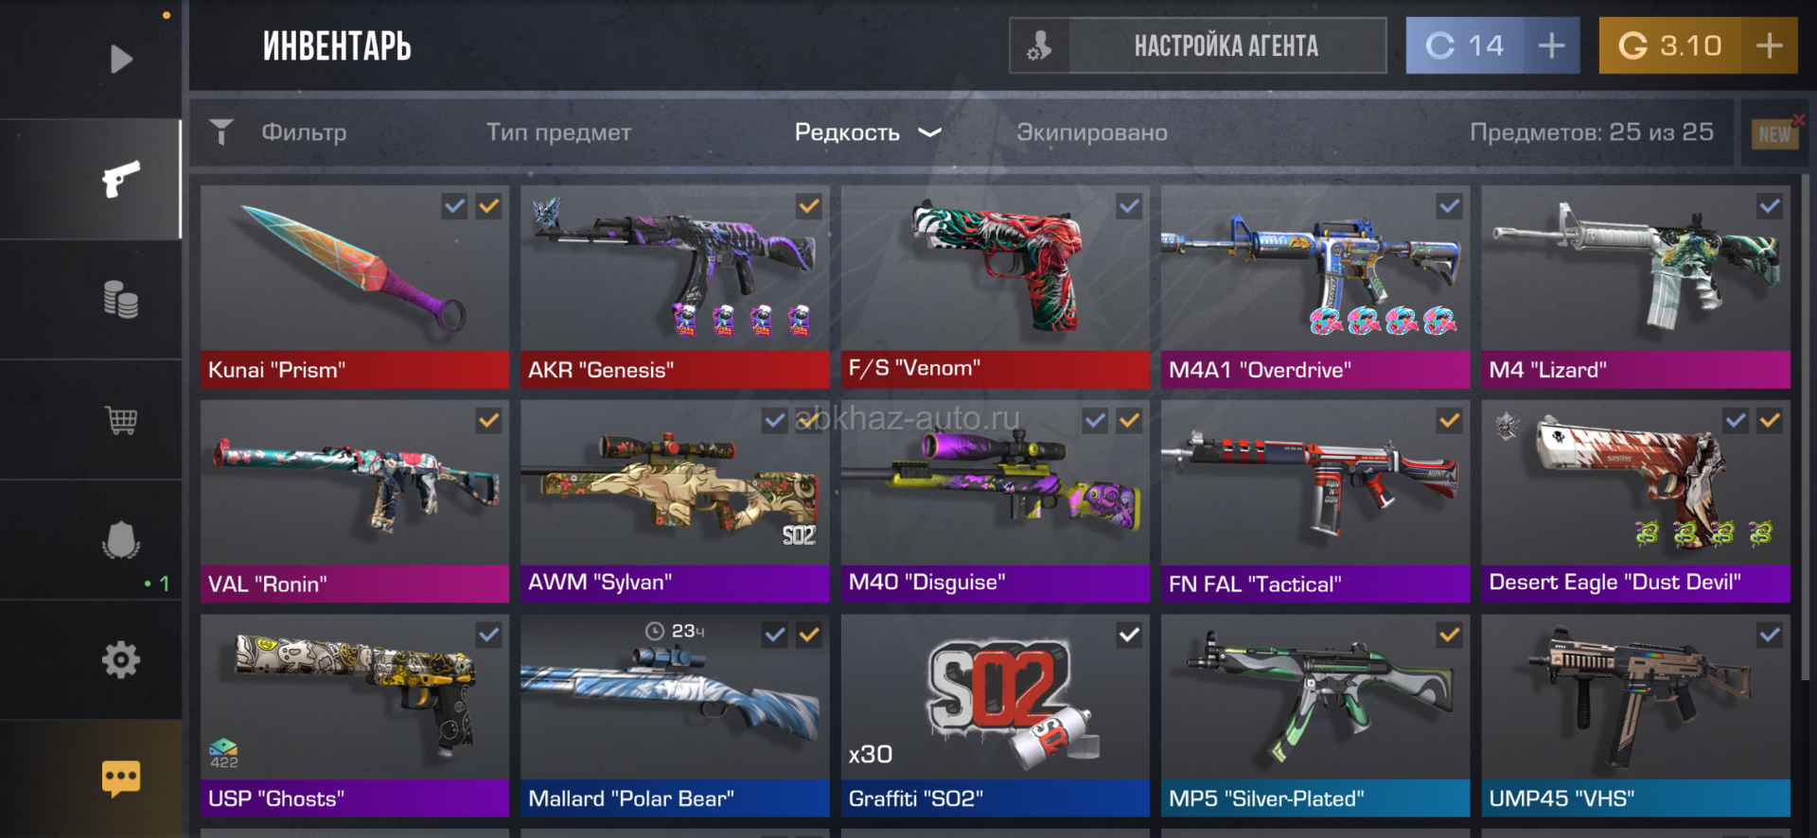
Task: Open the chat bubble icon
Action: pyautogui.click(x=121, y=778)
